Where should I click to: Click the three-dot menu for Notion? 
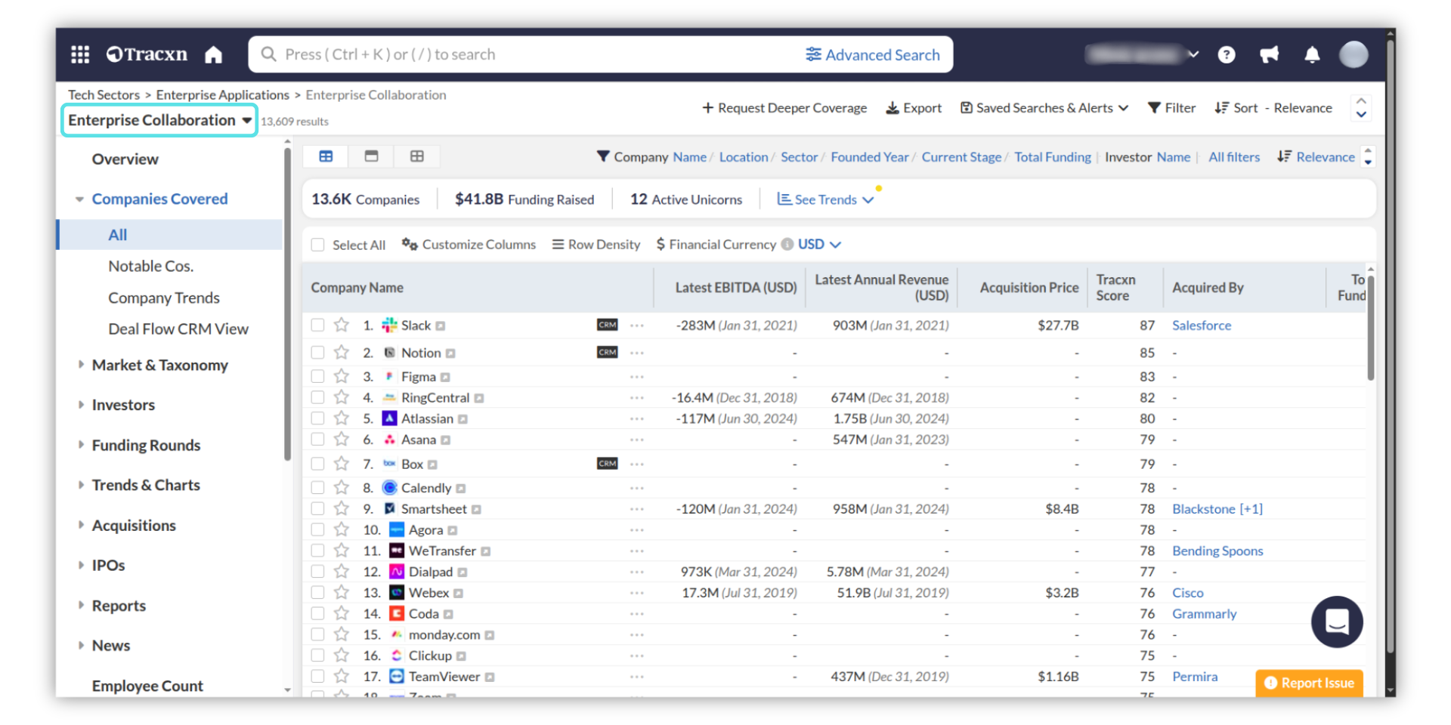[637, 353]
